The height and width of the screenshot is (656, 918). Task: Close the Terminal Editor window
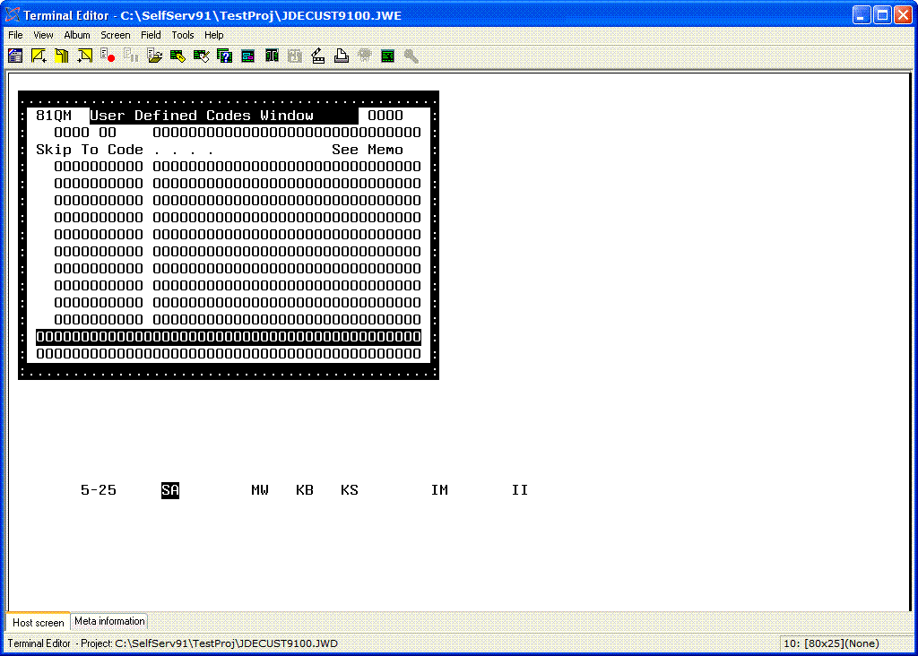click(904, 14)
